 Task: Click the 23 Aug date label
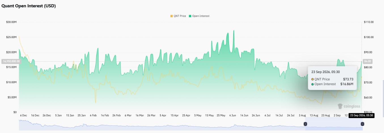(x=325, y=115)
